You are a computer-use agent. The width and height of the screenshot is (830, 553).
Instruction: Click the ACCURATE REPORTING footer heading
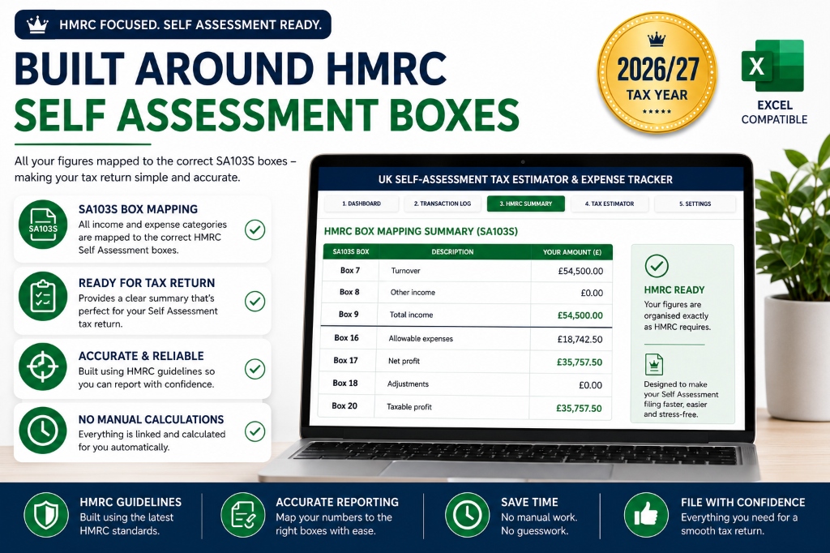click(337, 502)
